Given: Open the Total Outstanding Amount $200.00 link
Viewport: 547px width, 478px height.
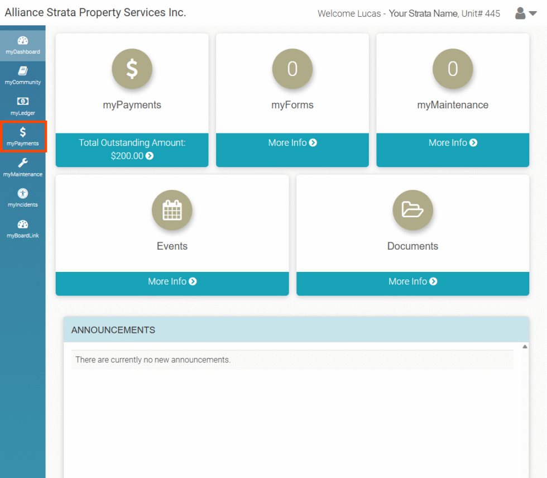Looking at the screenshot, I should pos(132,149).
